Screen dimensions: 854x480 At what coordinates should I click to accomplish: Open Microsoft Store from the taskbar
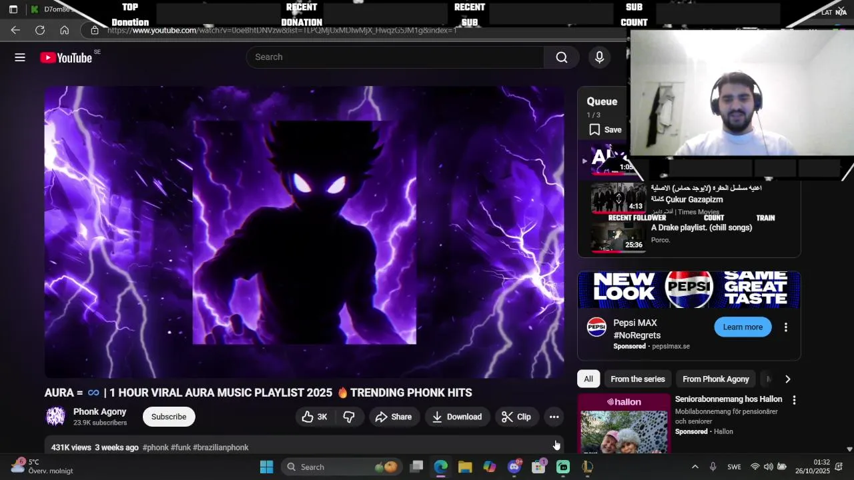point(538,467)
